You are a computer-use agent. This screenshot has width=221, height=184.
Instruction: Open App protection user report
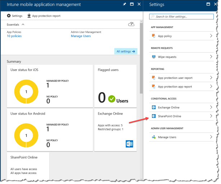181,78
